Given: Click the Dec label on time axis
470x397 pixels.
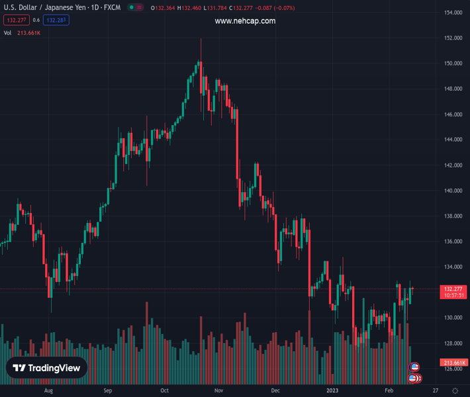Looking at the screenshot, I should pyautogui.click(x=275, y=390).
